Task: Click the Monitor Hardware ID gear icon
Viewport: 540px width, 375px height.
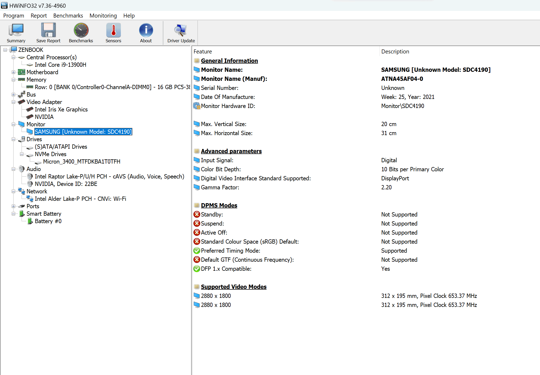Action: tap(197, 106)
